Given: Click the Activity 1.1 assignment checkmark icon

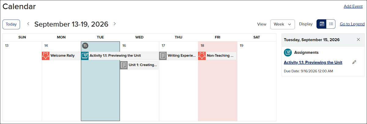Looking at the screenshot, I should pos(85,56).
